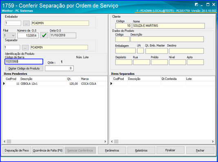Click the Separador name field PCADMIN

(59, 47)
